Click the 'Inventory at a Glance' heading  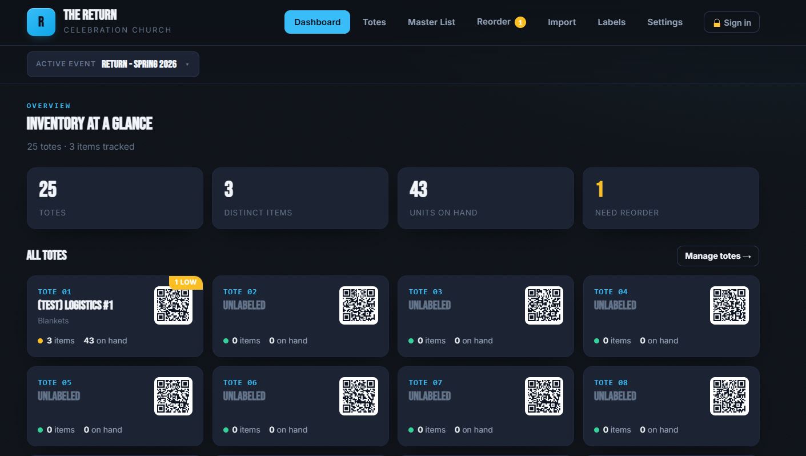(90, 123)
